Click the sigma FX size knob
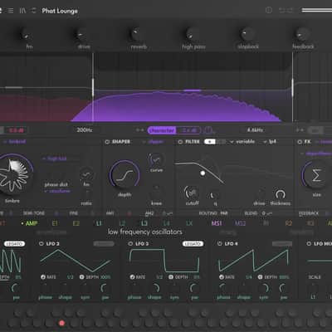This screenshot has height=332, width=332. [316, 175]
